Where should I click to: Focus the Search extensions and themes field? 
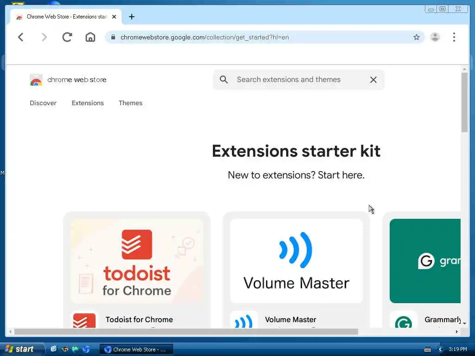[298, 80]
